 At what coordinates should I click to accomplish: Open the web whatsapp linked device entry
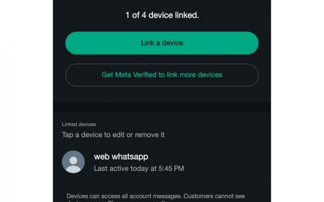tap(162, 162)
